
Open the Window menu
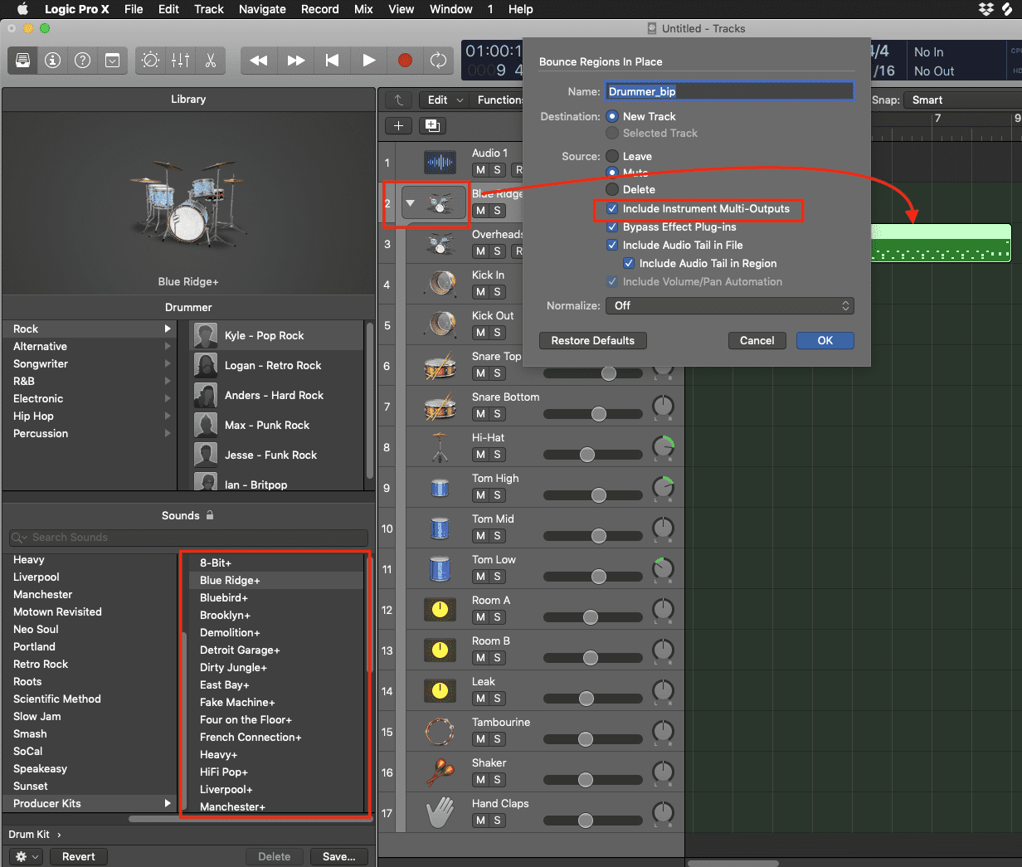pos(451,9)
